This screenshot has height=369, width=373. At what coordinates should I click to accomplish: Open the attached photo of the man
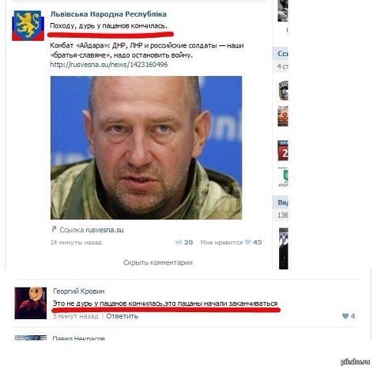(x=146, y=148)
